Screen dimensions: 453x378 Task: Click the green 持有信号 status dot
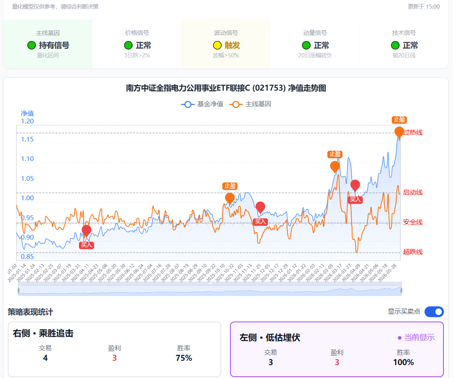(31, 45)
